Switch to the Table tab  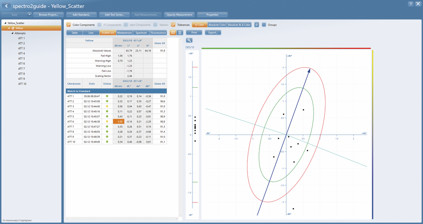[x=74, y=33]
